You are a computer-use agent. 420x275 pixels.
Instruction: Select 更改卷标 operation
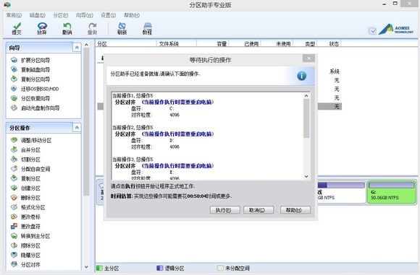(x=25, y=217)
